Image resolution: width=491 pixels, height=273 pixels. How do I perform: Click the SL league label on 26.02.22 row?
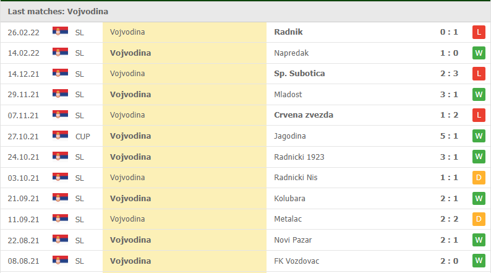80,33
